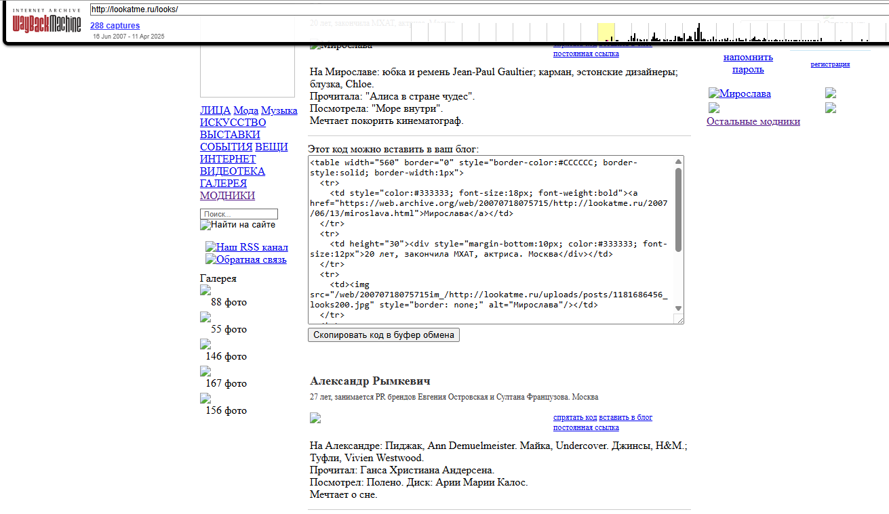This screenshot has width=889, height=514.
Task: Open the Наш RSS канал link
Action: [x=247, y=247]
